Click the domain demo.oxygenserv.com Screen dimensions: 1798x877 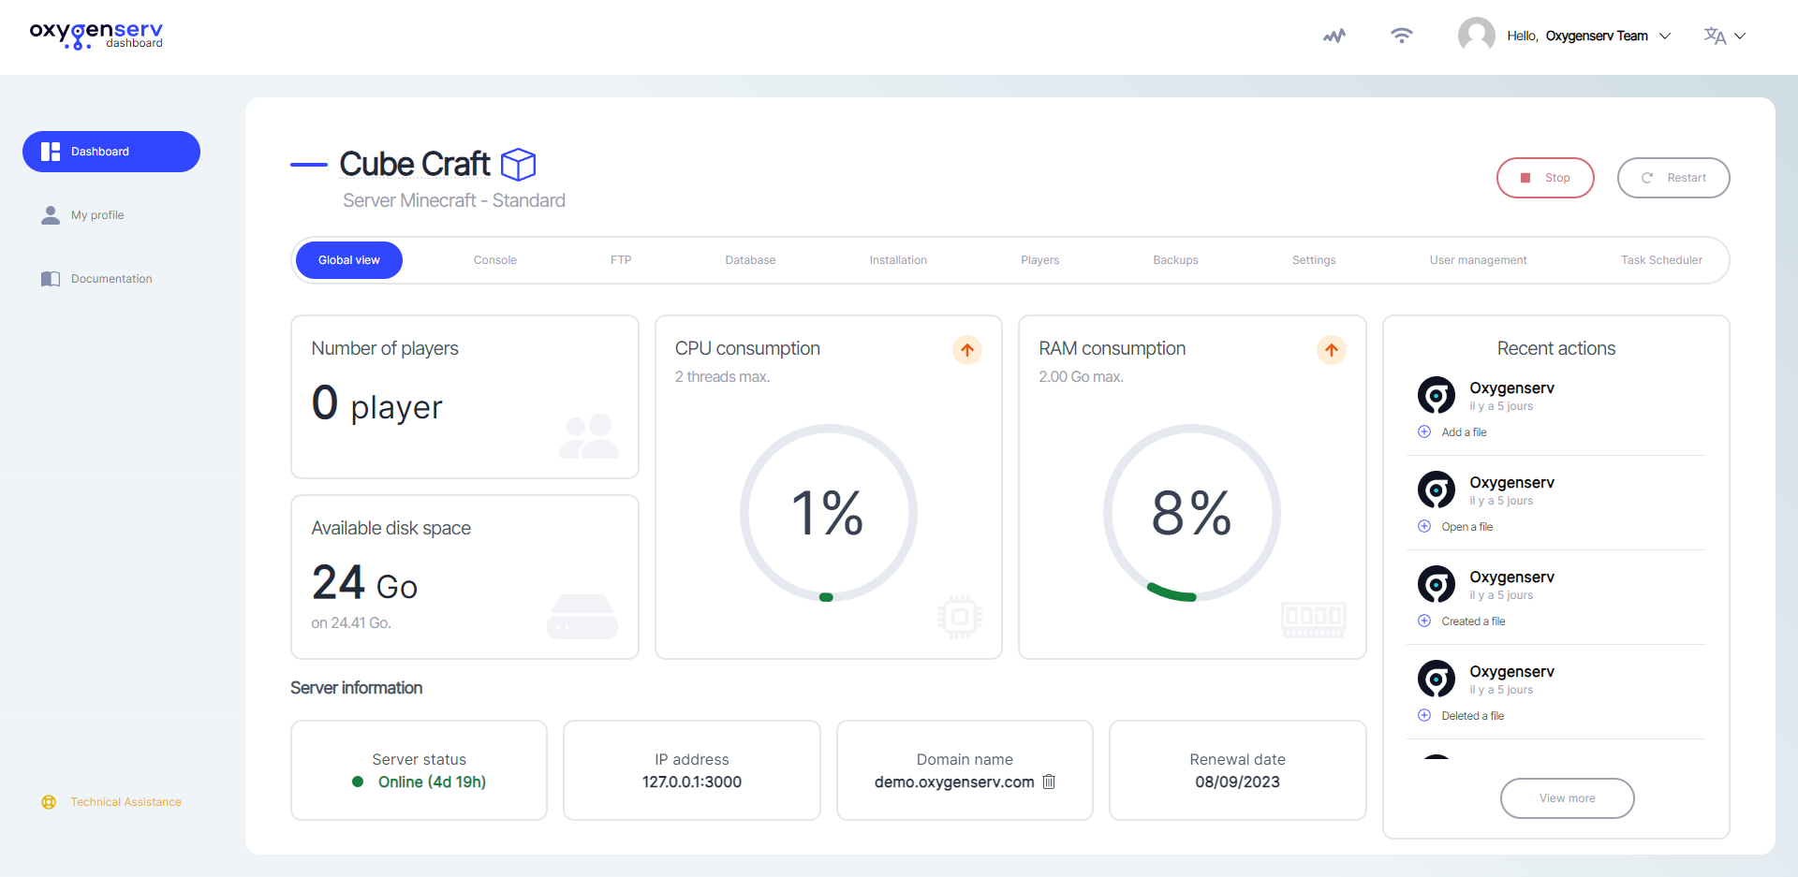click(x=954, y=782)
